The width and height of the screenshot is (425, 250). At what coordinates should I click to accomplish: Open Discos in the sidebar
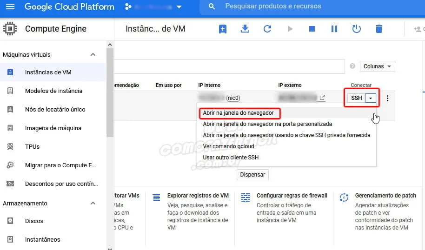click(34, 221)
